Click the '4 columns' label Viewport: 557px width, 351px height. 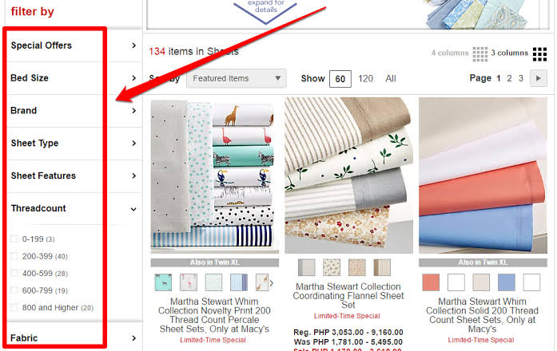point(450,53)
